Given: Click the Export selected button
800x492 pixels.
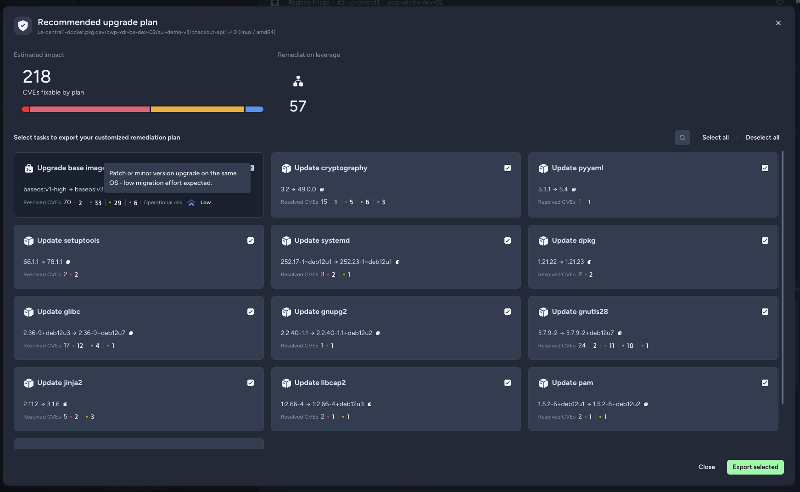Looking at the screenshot, I should pyautogui.click(x=755, y=467).
